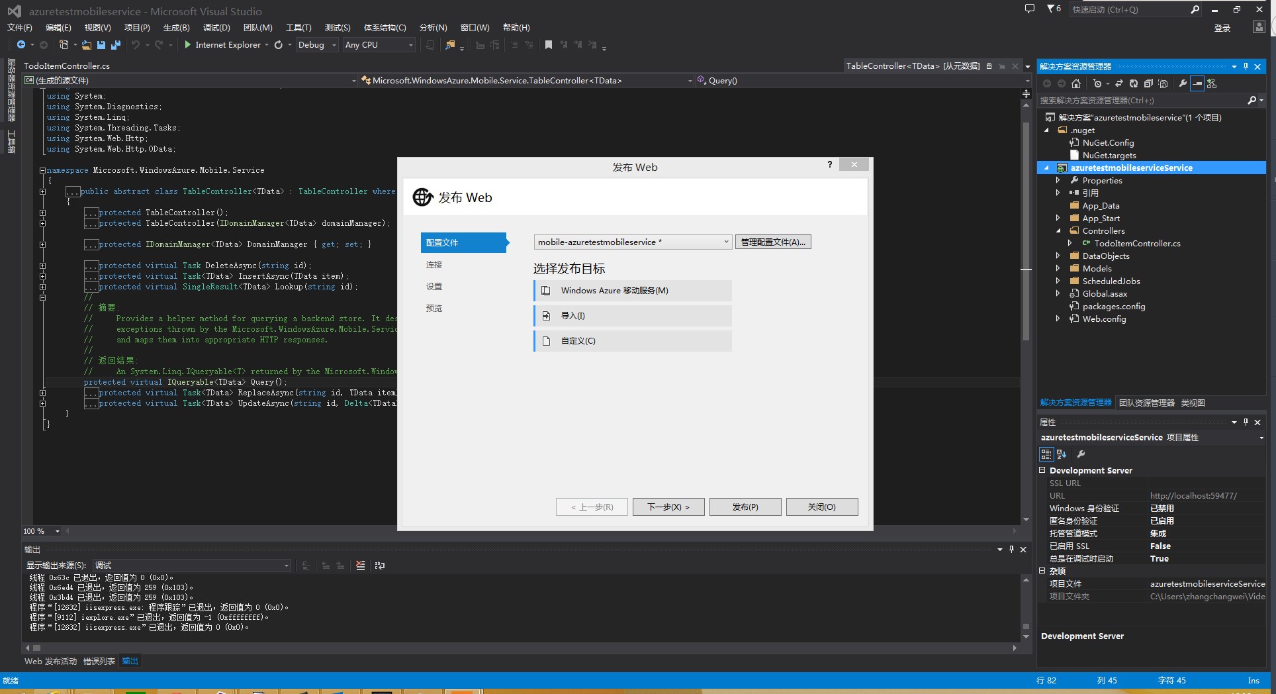1276x694 pixels.
Task: Click the Collapse All icon in Solution Explorer
Action: (x=1148, y=83)
